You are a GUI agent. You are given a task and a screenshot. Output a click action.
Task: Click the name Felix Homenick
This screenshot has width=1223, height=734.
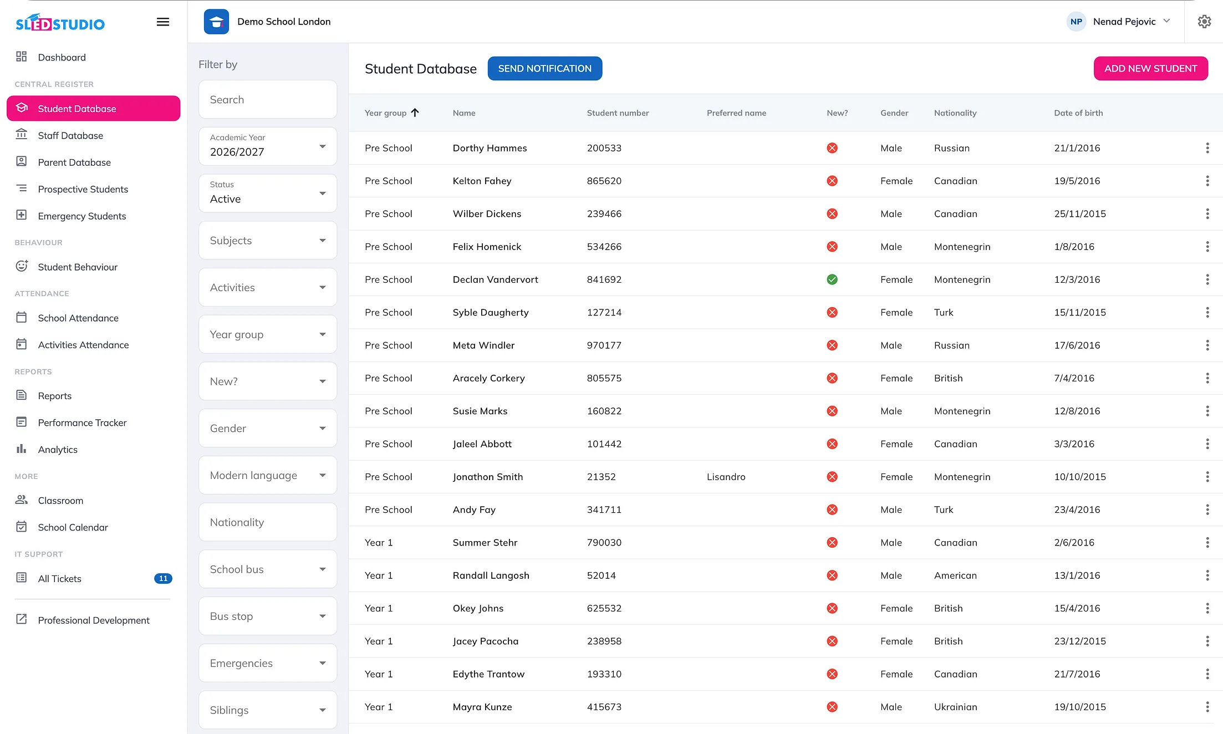[x=487, y=247]
